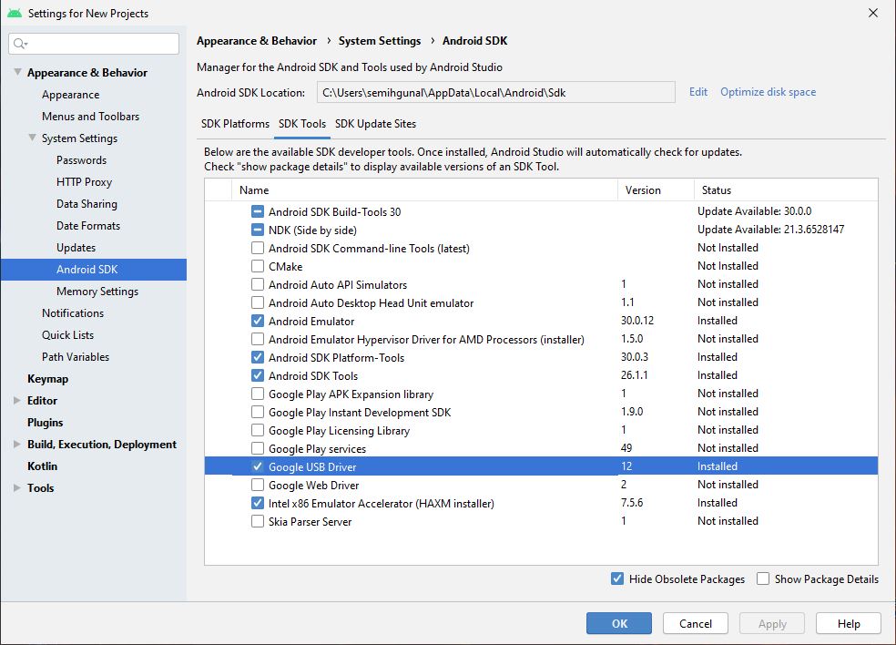The image size is (896, 645).
Task: Select Path Variables settings
Action: 76,357
